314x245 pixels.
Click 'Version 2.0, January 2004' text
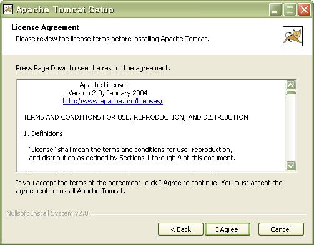pyautogui.click(x=108, y=93)
